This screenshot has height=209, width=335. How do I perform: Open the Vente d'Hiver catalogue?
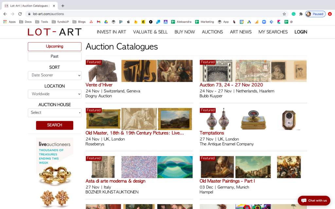[x=99, y=85]
